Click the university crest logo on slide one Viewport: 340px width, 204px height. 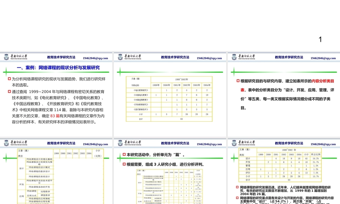(6, 56)
